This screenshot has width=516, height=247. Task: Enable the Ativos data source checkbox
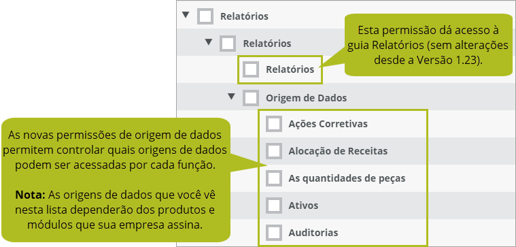[274, 205]
